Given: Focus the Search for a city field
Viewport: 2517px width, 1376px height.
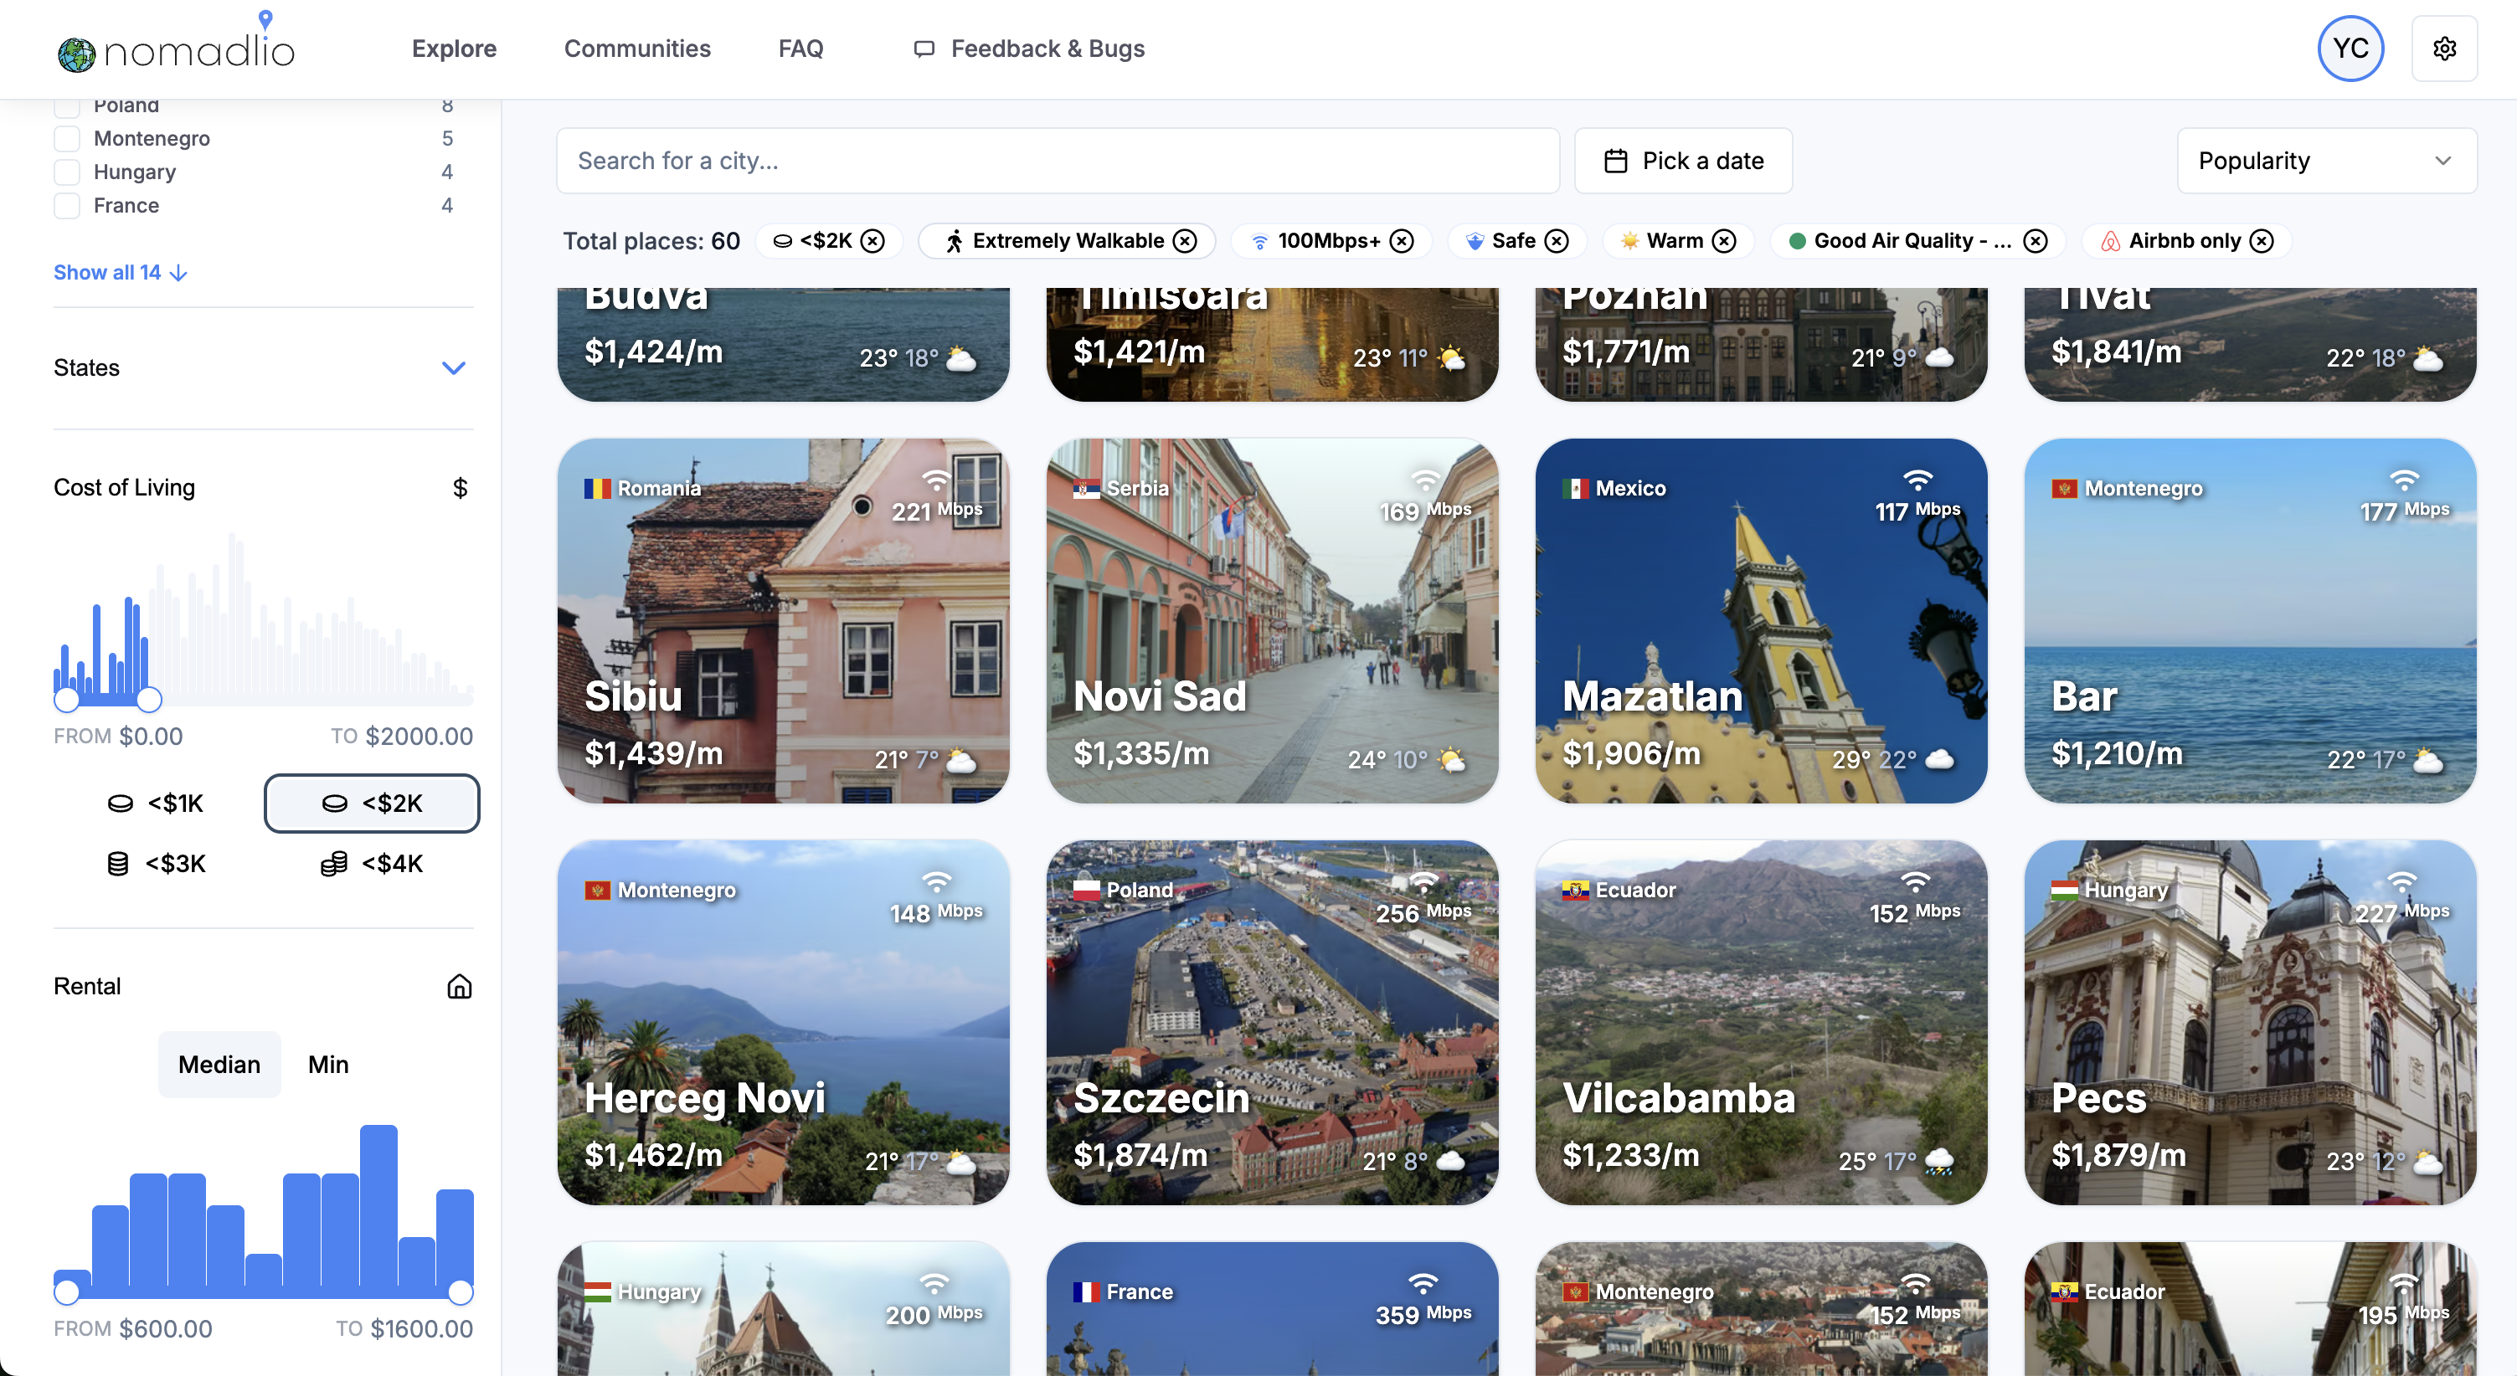Looking at the screenshot, I should 1058,162.
